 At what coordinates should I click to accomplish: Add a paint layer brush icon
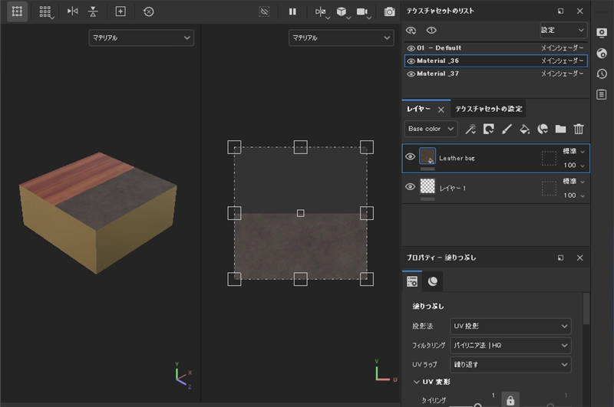tap(507, 129)
